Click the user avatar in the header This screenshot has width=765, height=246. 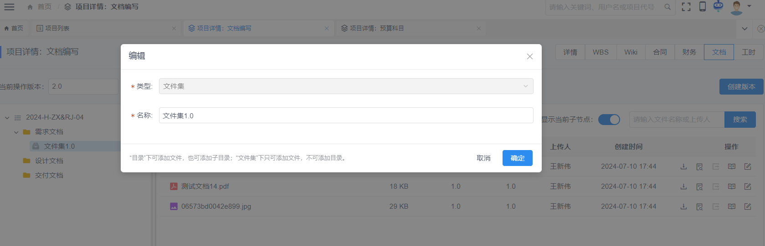737,7
